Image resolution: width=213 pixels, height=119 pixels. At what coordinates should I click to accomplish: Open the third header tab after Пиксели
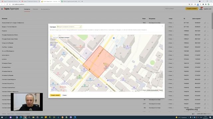click(45, 9)
